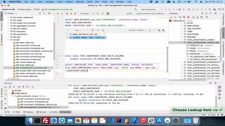Open the editor wrench settings icon
225x126 pixels.
(x=75, y=14)
